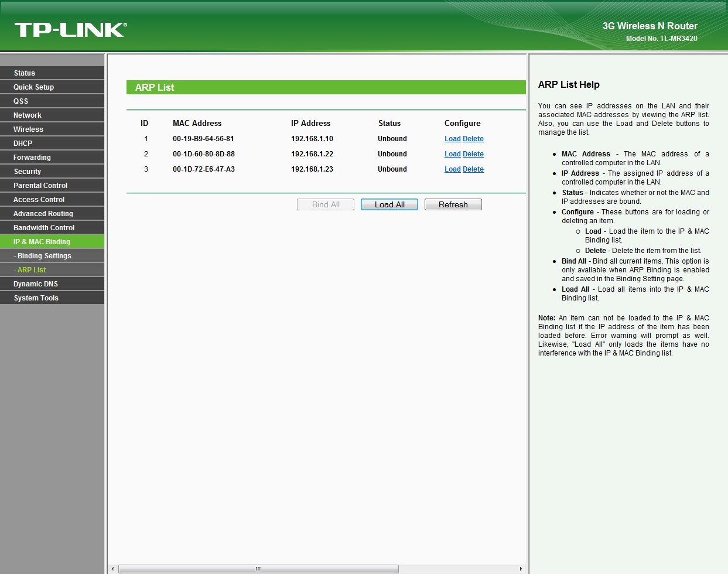The width and height of the screenshot is (728, 574).
Task: Click the TP-LINK logo
Action: (70, 30)
